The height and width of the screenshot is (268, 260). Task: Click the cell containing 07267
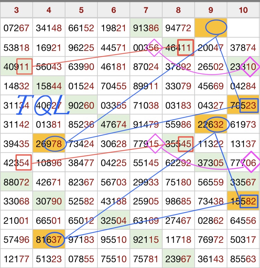(x=16, y=28)
